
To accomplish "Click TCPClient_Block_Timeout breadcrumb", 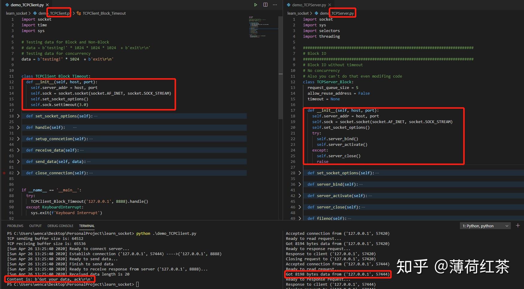I will (104, 13).
